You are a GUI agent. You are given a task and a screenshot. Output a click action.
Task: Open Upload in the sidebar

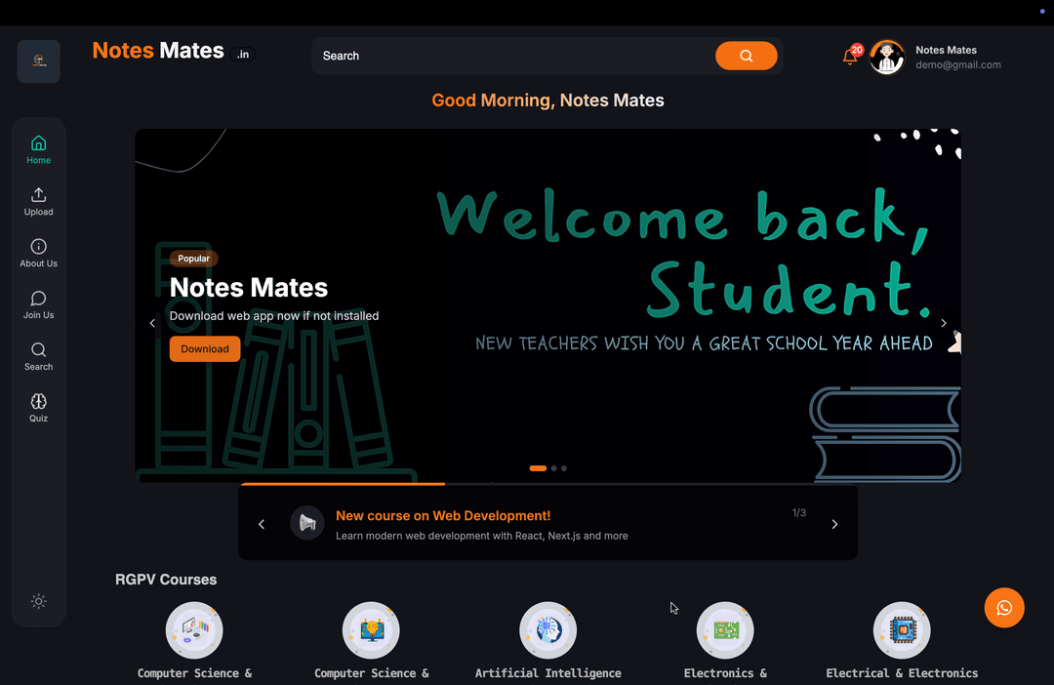coord(39,202)
